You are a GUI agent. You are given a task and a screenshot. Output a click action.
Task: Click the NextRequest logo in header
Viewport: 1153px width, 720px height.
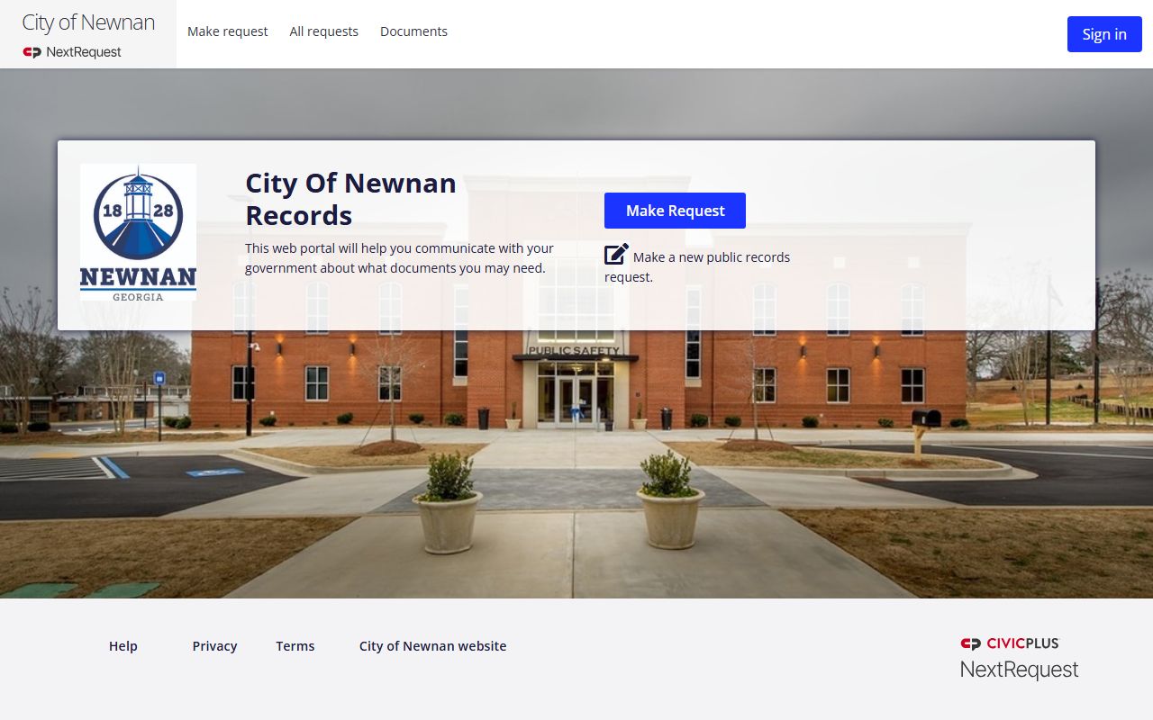(72, 52)
